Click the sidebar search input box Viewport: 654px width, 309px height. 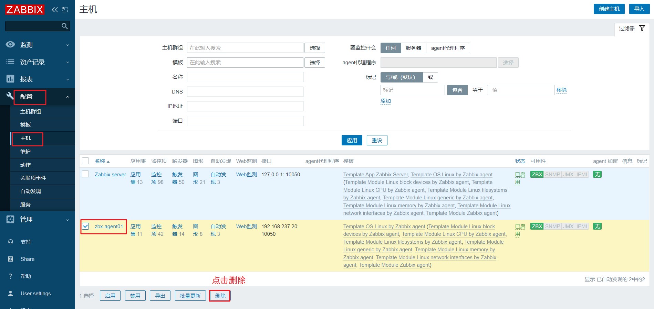coord(38,26)
